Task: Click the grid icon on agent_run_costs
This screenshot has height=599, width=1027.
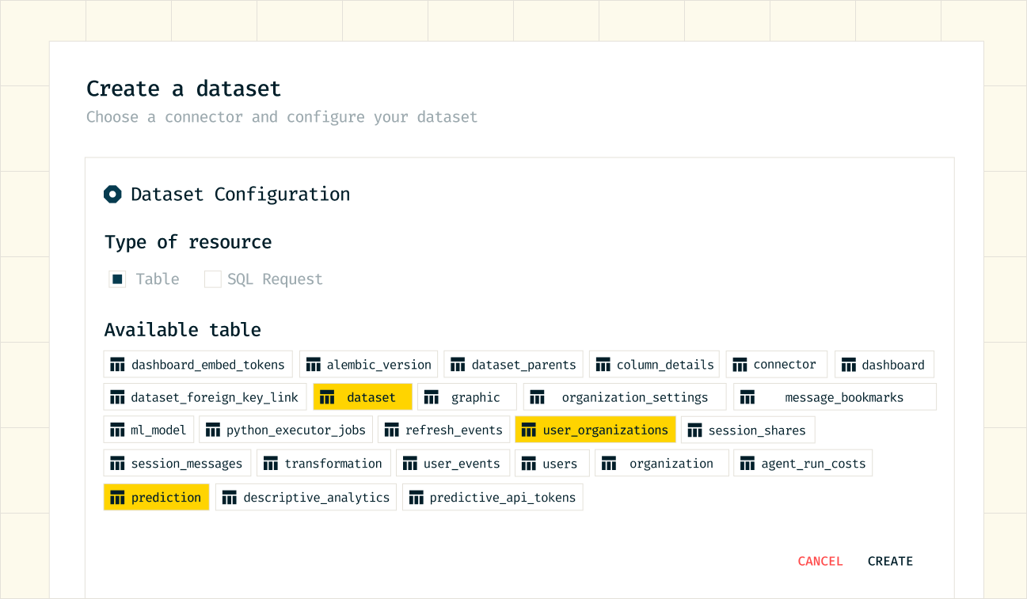Action: [x=747, y=463]
